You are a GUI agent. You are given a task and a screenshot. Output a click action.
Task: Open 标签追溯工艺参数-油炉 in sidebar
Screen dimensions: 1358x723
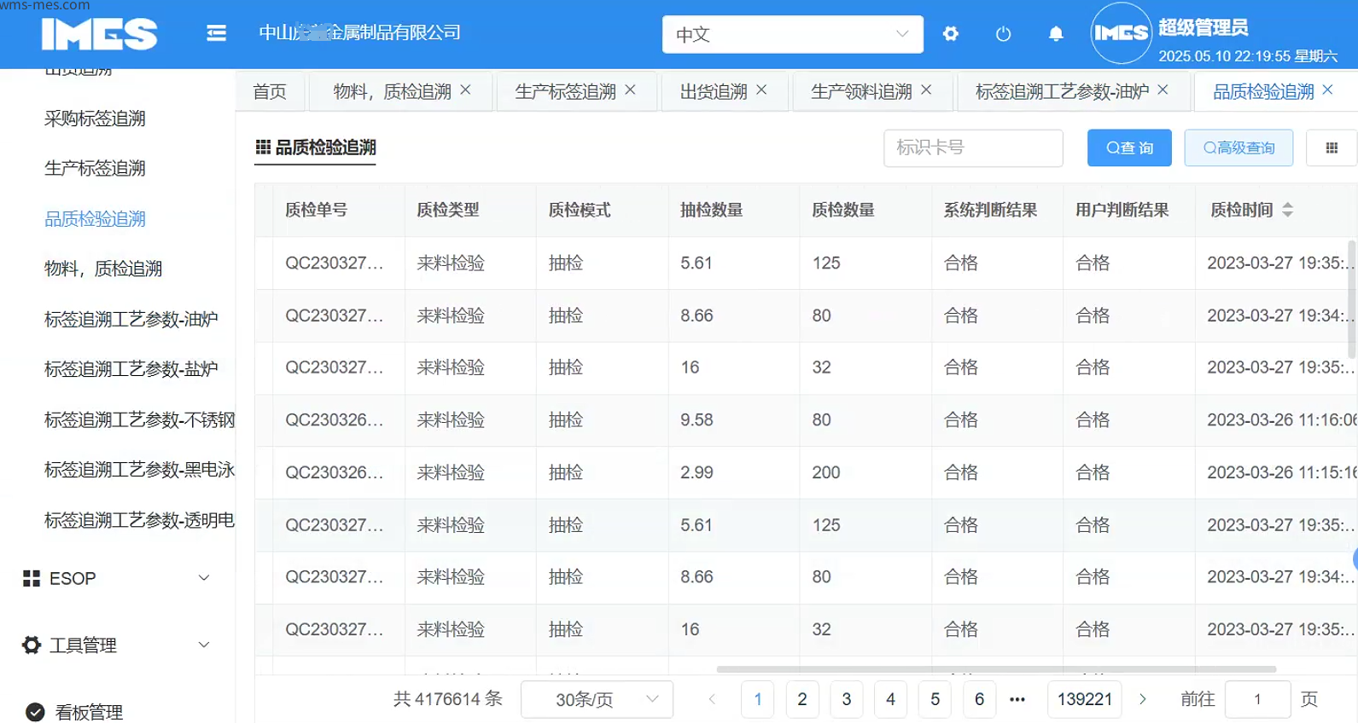pyautogui.click(x=131, y=320)
